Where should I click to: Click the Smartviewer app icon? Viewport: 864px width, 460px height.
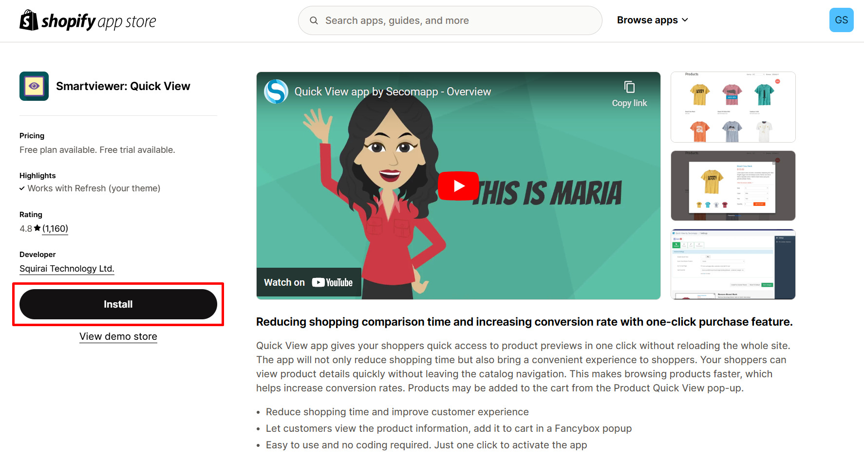point(34,86)
